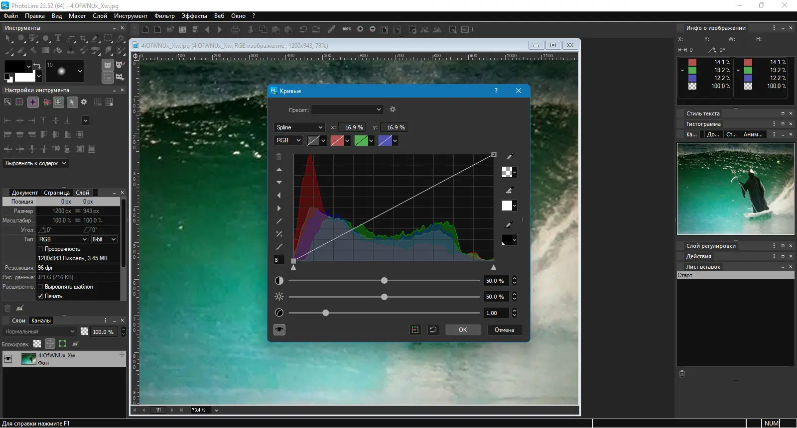The width and height of the screenshot is (797, 428).
Task: Open preset settings gear in Curves dialog
Action: [x=393, y=109]
